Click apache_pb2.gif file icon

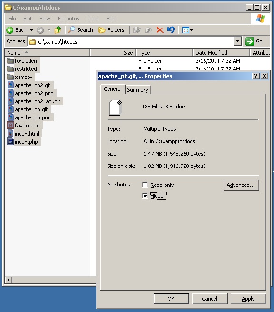[x=10, y=85]
